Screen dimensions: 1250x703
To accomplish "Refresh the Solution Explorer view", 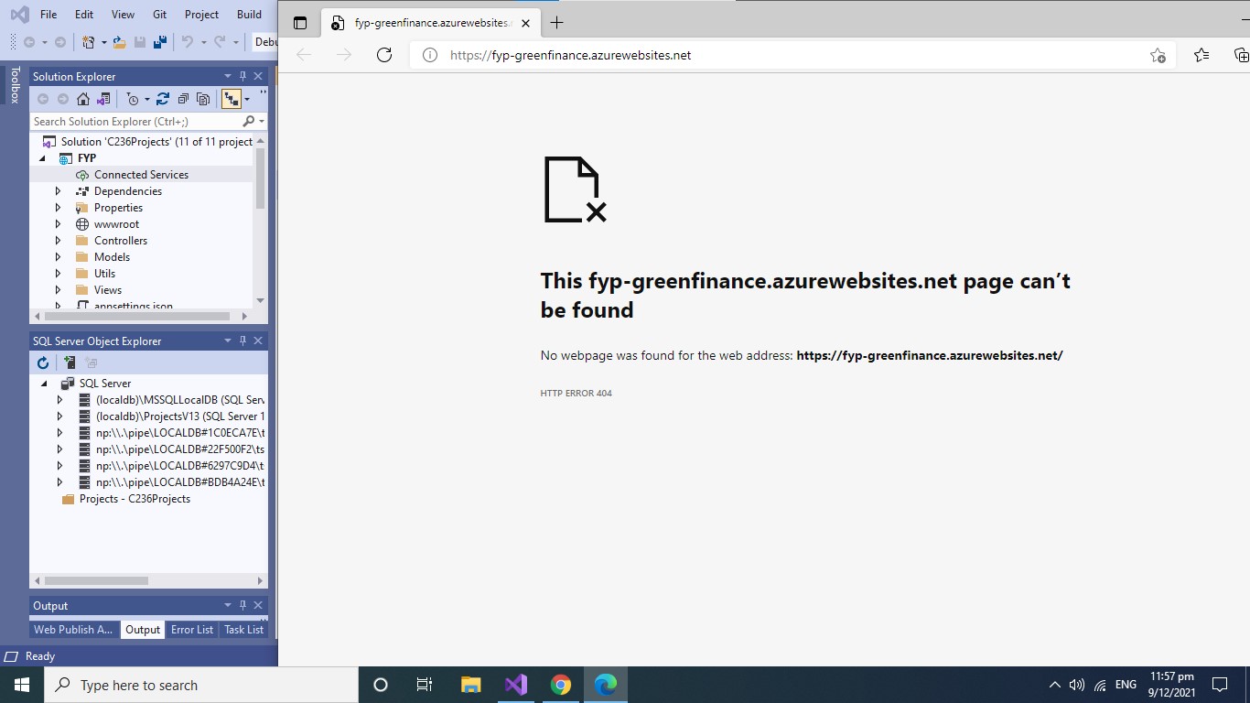I will point(163,98).
